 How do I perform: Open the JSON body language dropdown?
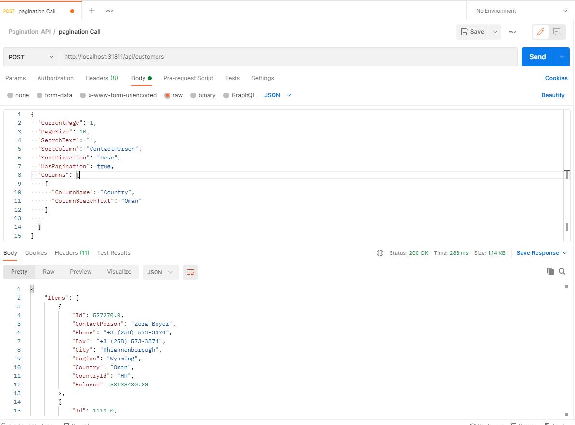point(277,95)
